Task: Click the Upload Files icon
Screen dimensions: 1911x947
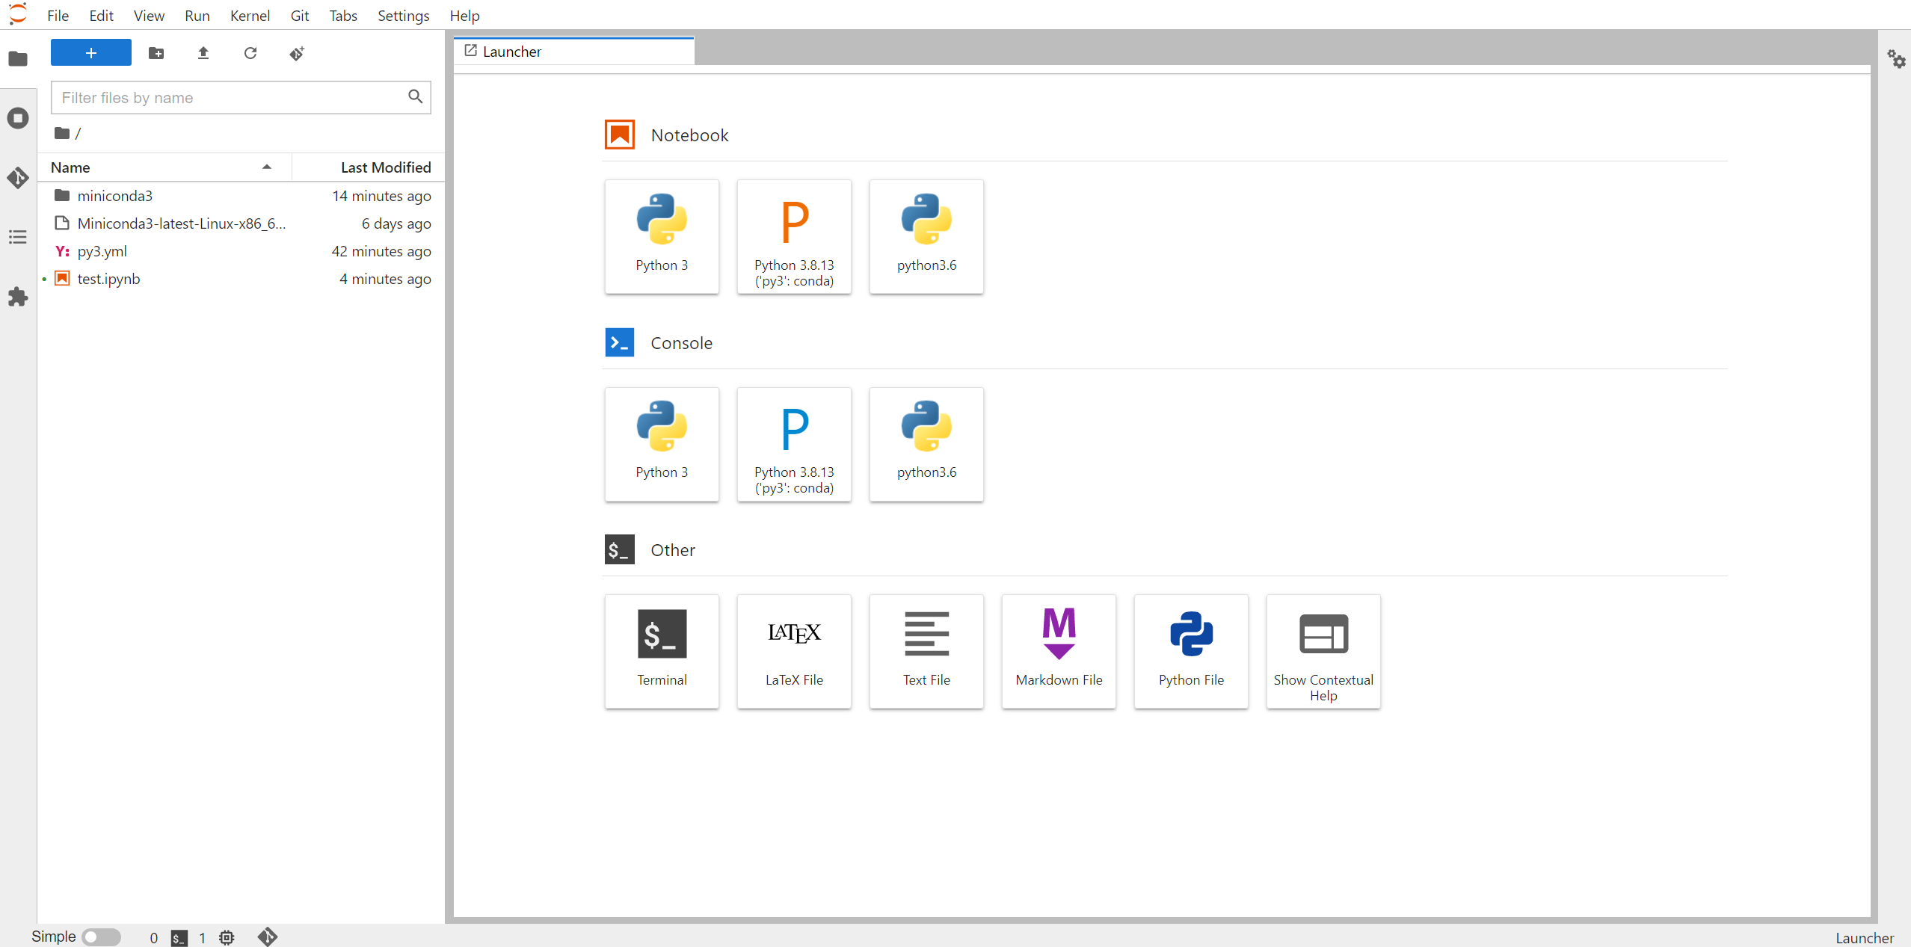Action: pyautogui.click(x=203, y=53)
